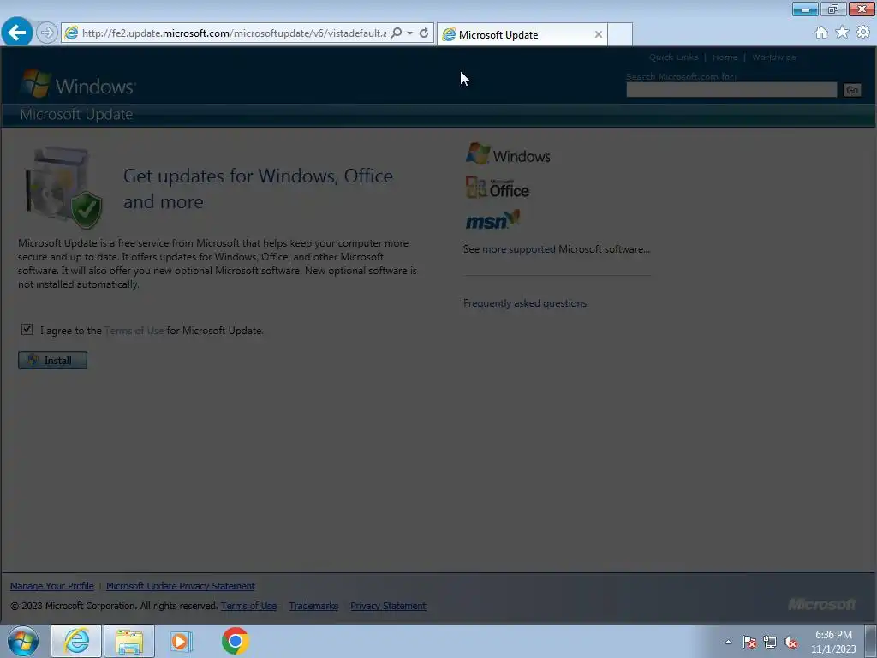
Task: Open Terms of Use link beside checkbox
Action: pos(134,331)
